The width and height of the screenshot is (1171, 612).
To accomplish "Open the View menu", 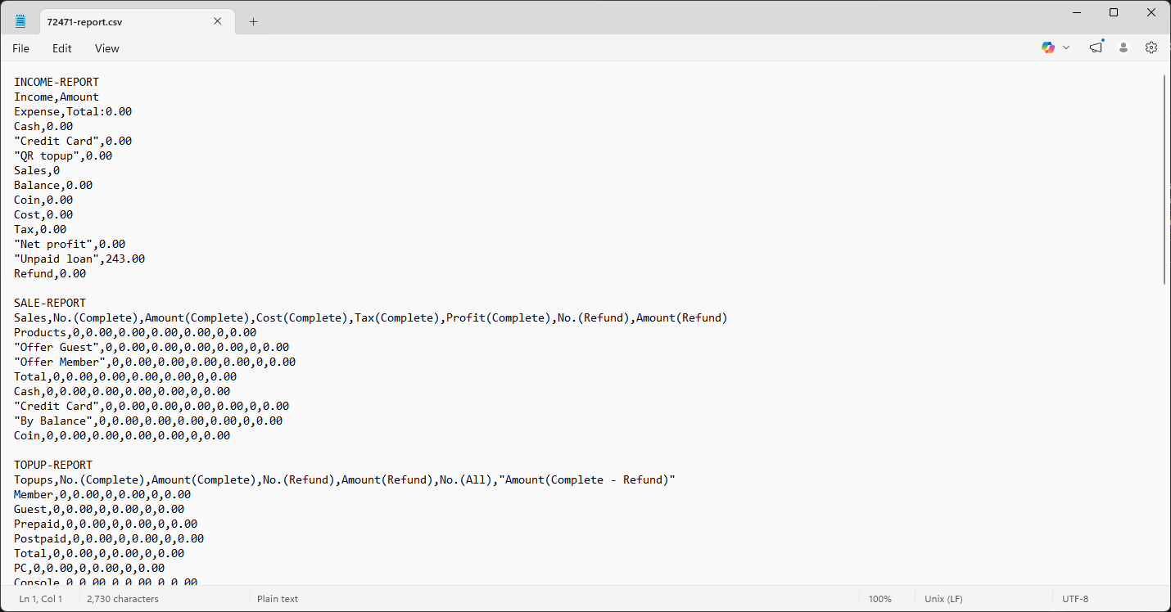I will pos(107,48).
